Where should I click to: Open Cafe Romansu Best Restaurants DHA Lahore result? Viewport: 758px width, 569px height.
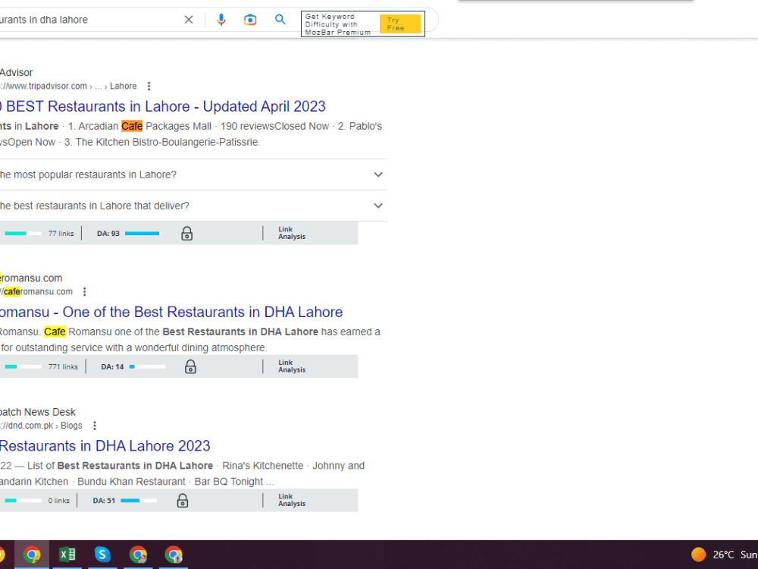[171, 312]
